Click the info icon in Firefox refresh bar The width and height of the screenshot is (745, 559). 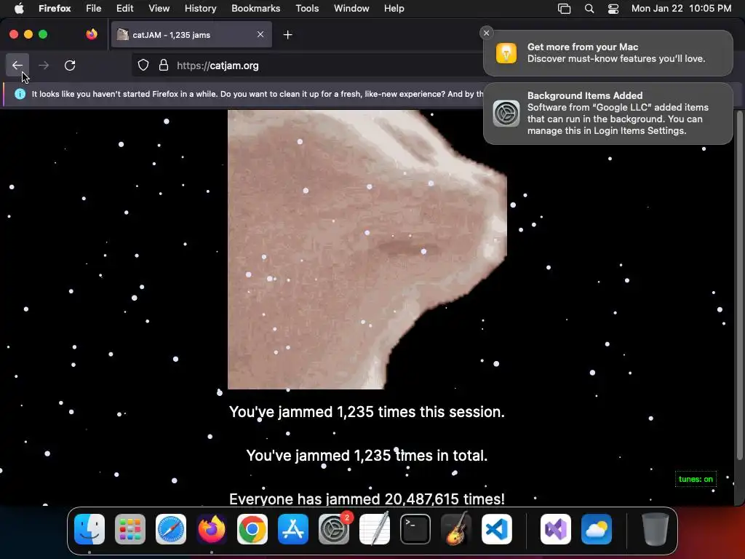point(20,94)
